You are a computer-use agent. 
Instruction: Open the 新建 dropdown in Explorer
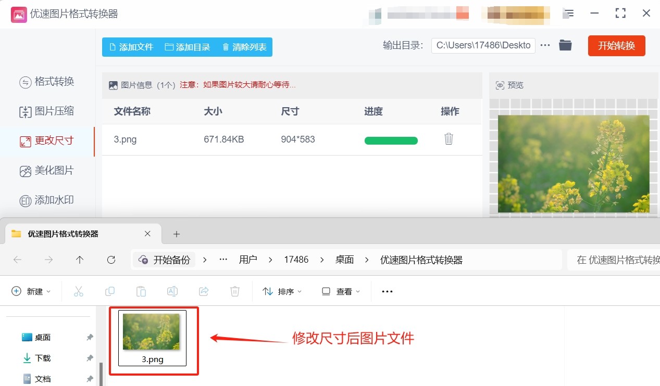tap(31, 291)
